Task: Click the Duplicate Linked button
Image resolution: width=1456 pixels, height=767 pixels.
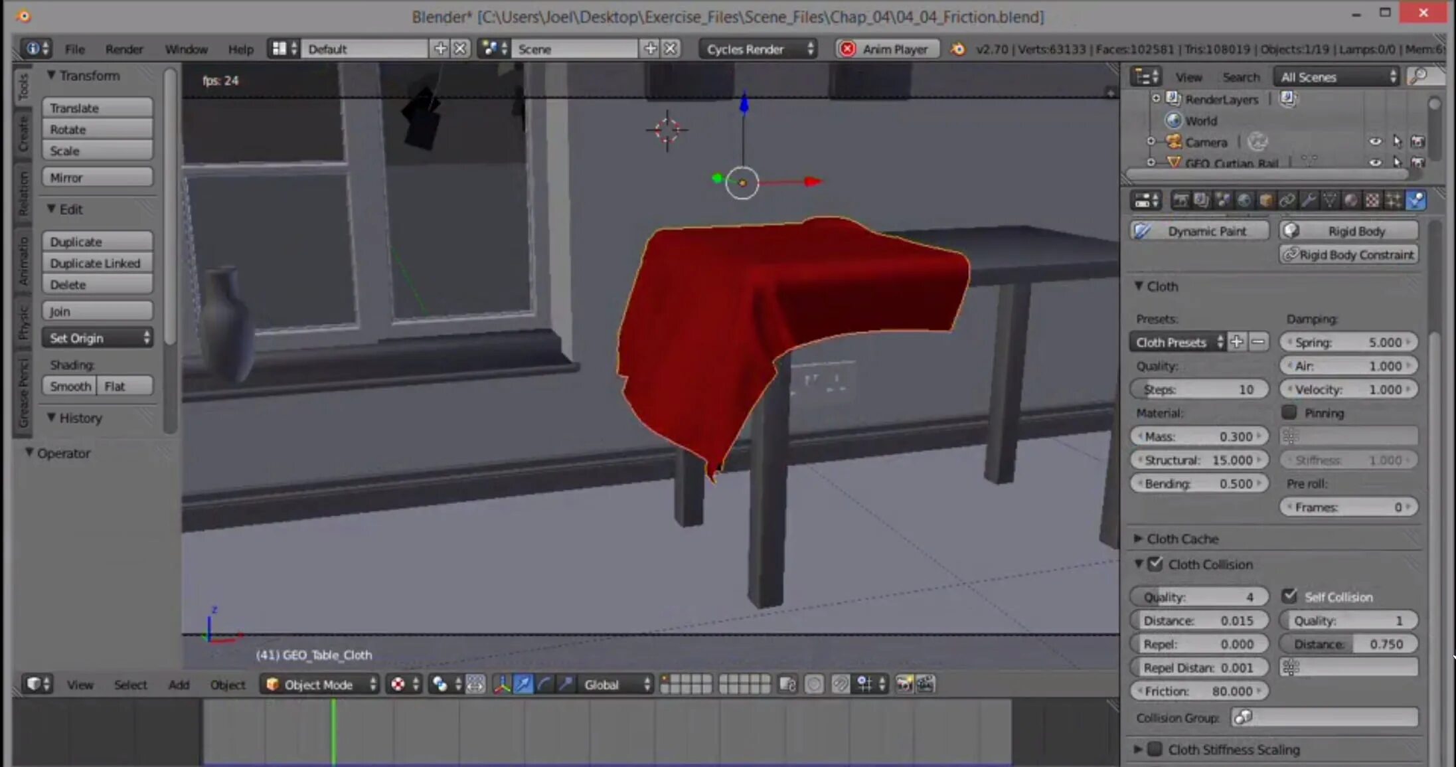Action: coord(97,263)
